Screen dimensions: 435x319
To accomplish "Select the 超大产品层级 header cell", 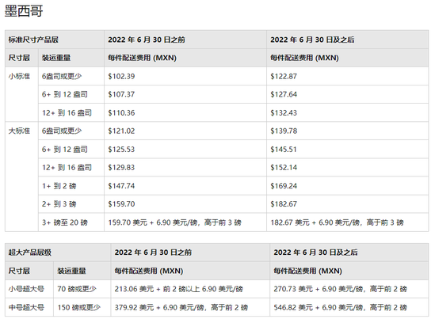I will (x=58, y=253).
